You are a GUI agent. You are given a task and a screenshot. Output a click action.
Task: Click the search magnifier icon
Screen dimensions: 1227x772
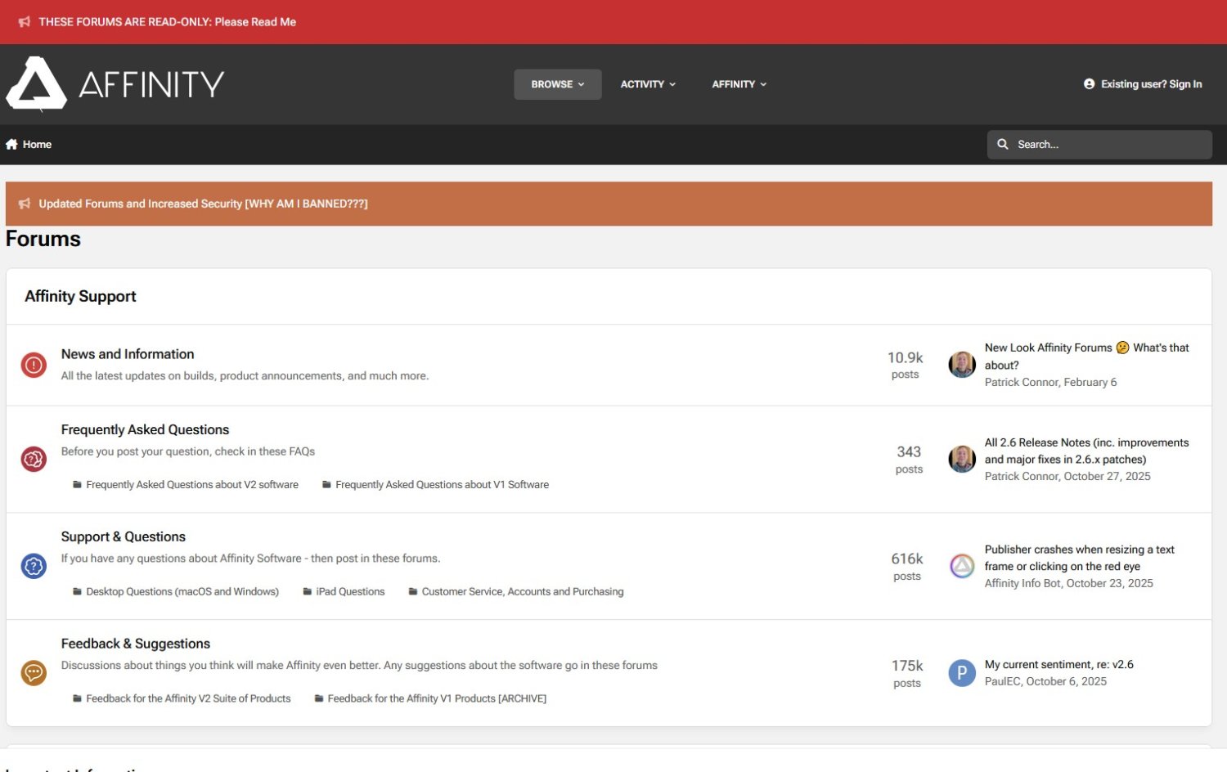[1003, 144]
